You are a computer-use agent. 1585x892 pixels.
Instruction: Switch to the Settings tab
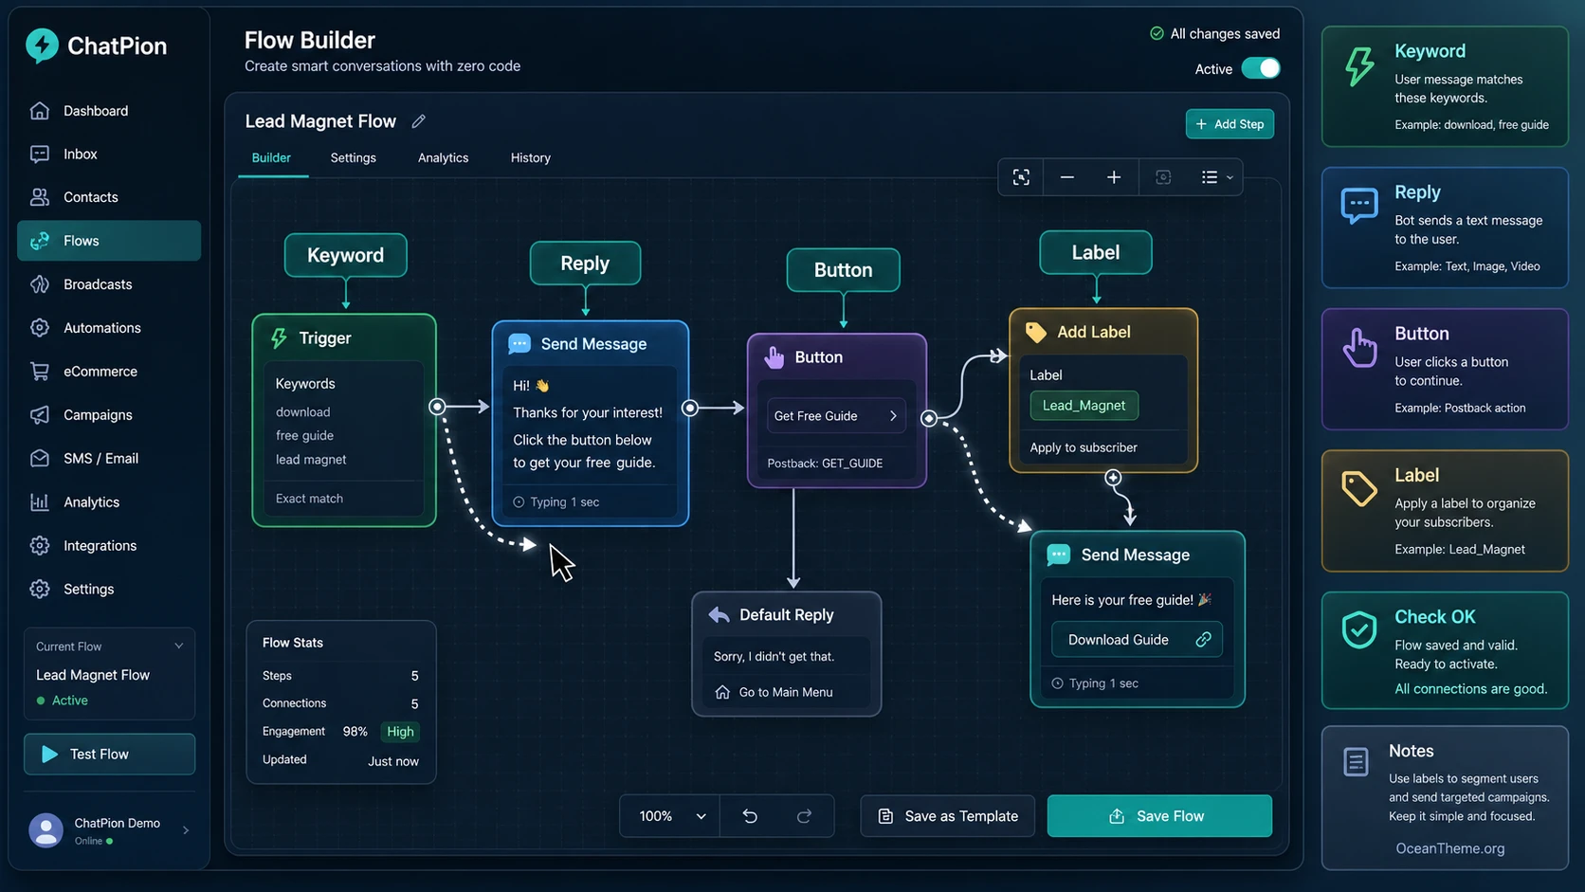tap(354, 158)
